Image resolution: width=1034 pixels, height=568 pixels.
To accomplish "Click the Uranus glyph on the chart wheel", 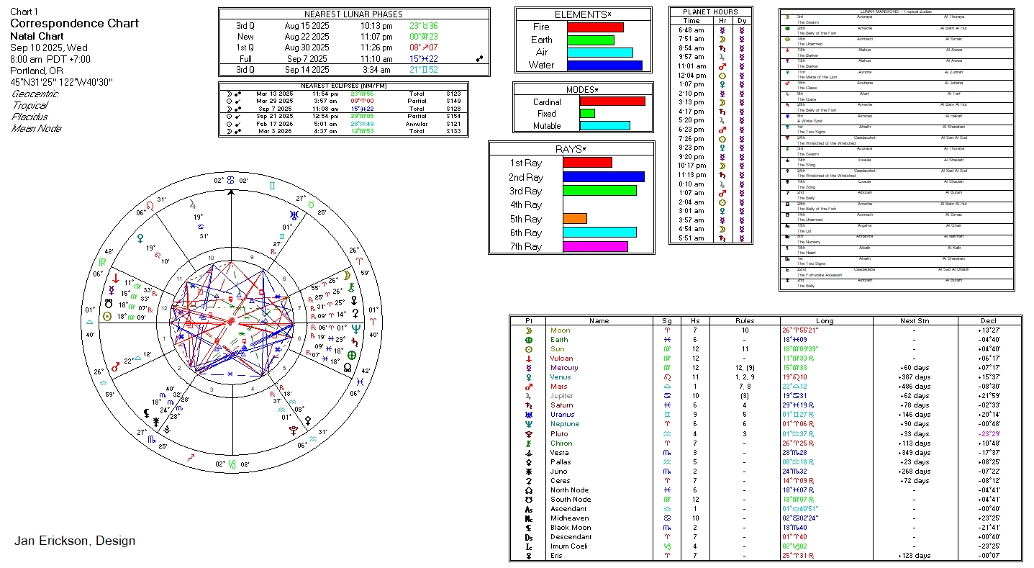I will [293, 215].
